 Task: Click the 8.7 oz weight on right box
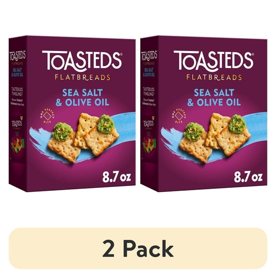pos(249,177)
